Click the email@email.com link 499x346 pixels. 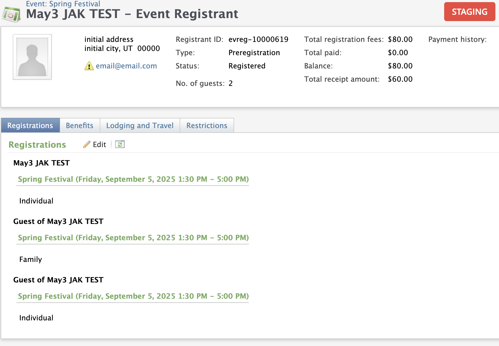coord(126,66)
